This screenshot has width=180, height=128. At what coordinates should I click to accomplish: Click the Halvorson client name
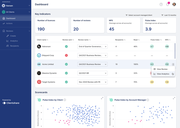click(46, 47)
